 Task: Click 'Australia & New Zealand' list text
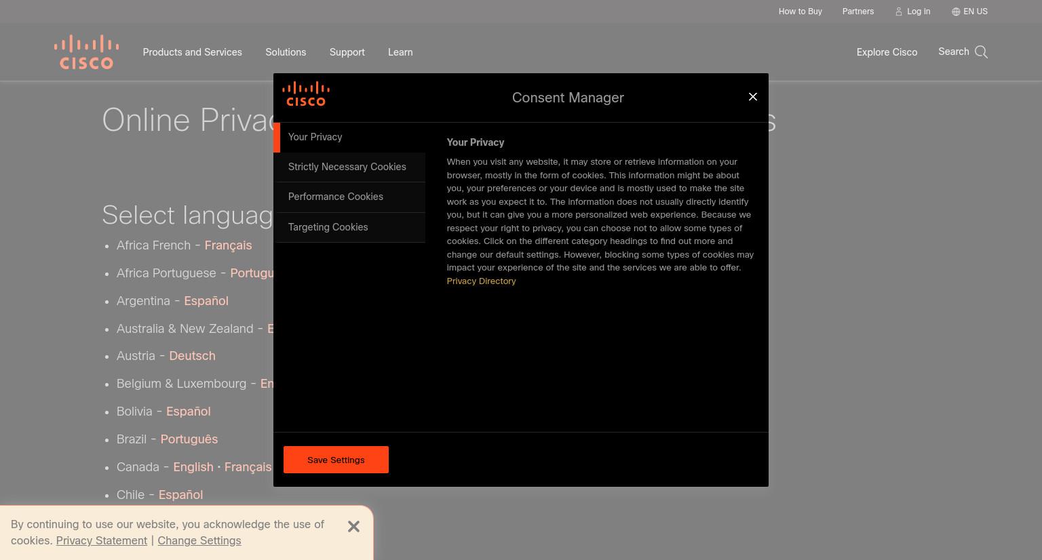click(185, 329)
